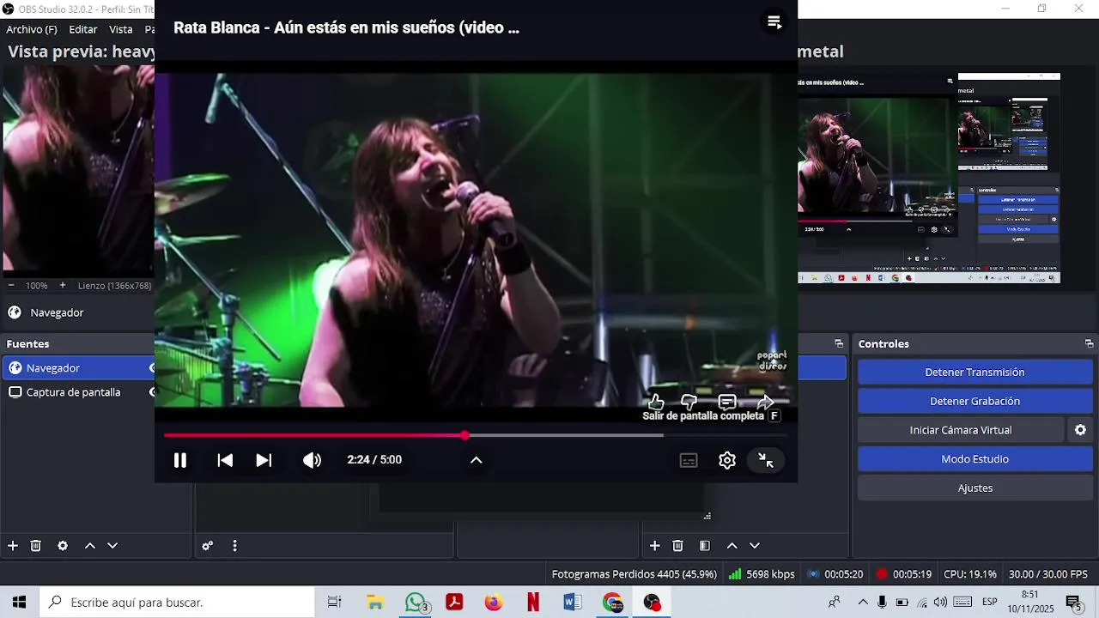Screen dimensions: 1099x618
Task: Add a new scene transition
Action: (654, 546)
